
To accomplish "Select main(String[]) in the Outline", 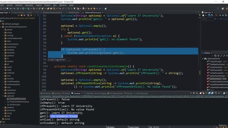I will [x=216, y=62].
